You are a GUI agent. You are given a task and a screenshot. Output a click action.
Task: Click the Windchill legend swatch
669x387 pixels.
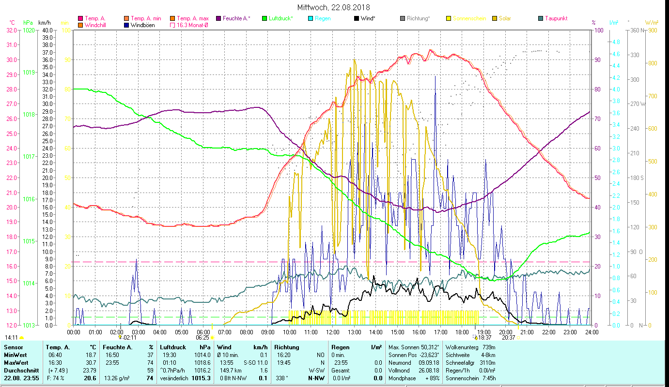80,25
